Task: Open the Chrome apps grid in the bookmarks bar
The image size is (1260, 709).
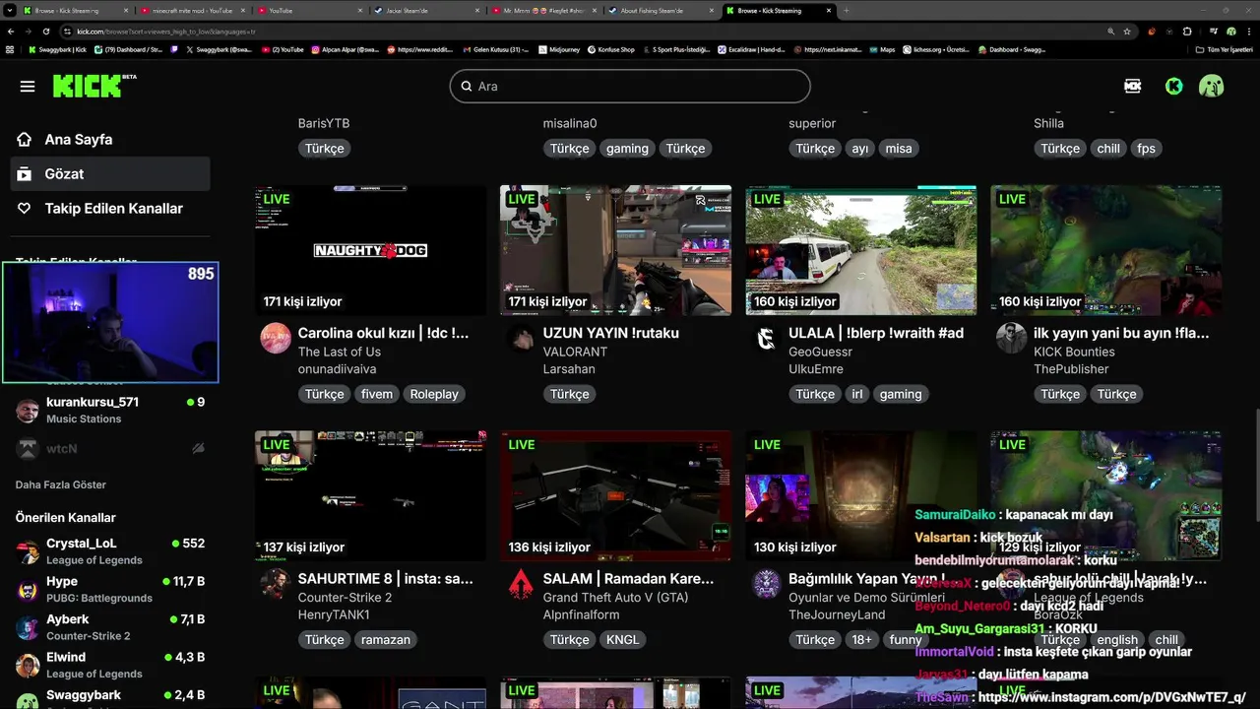Action: click(x=10, y=49)
